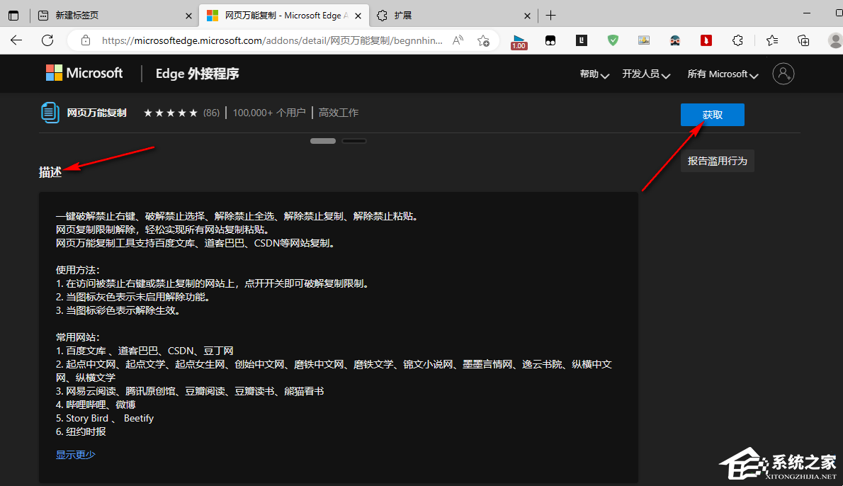Open the Extensions puzzle-piece toolbar icon

(x=737, y=40)
